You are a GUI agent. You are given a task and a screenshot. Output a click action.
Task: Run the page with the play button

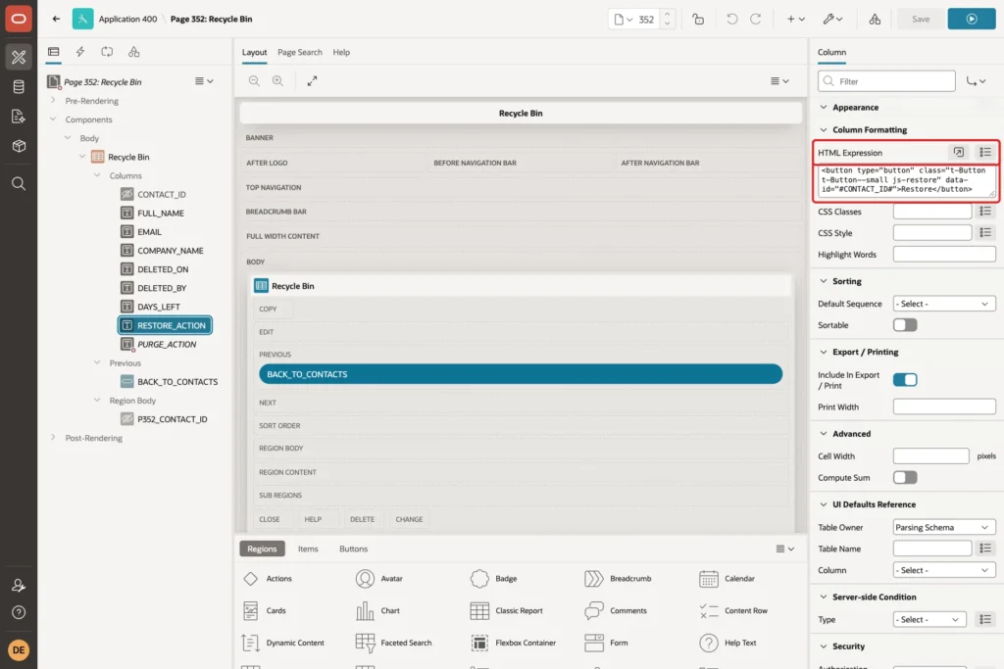[972, 20]
